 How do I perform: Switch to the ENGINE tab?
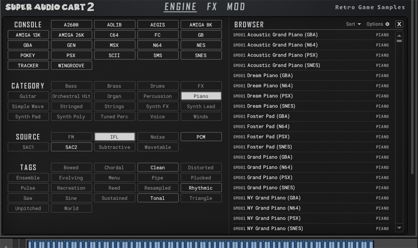pyautogui.click(x=180, y=7)
